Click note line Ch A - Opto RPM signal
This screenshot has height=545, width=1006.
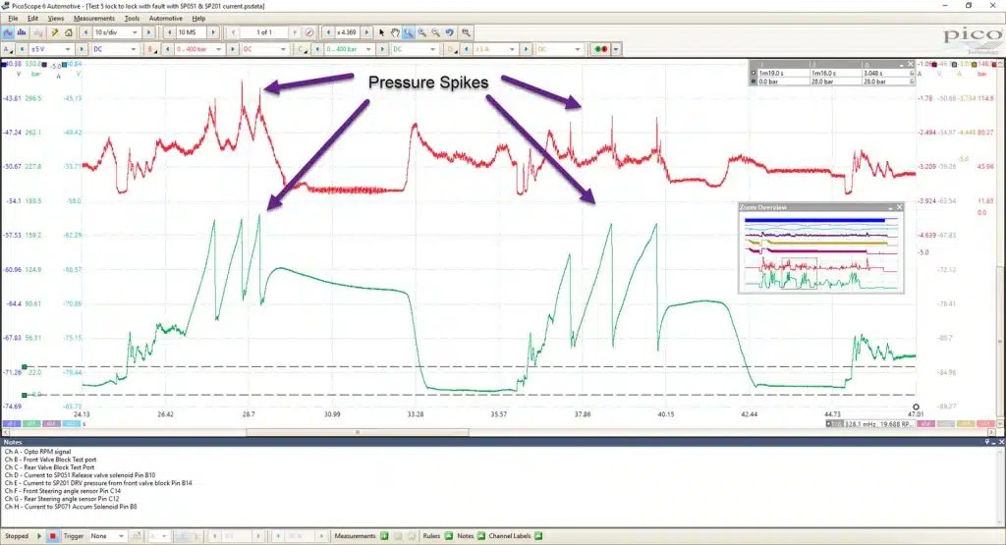click(38, 452)
